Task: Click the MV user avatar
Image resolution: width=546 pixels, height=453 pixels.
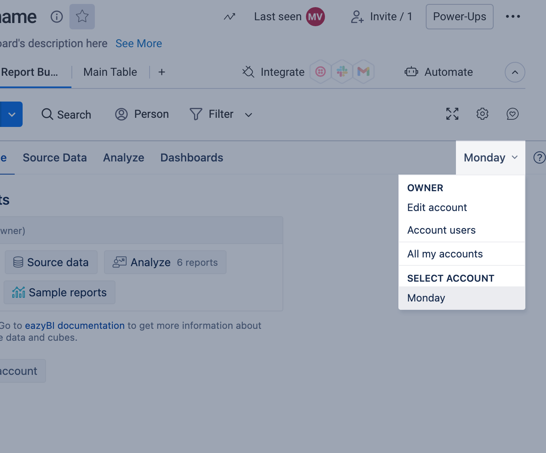Action: pyautogui.click(x=315, y=17)
